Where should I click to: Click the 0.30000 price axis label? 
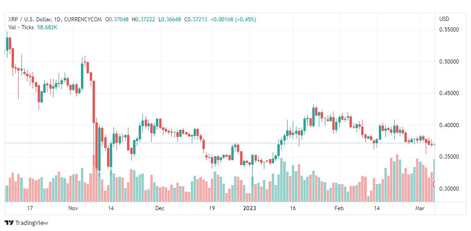(x=449, y=189)
